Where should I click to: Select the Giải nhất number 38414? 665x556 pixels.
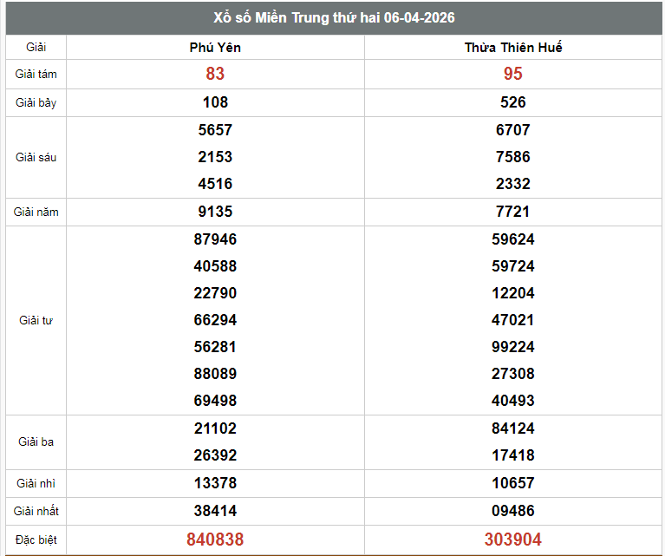[215, 511]
